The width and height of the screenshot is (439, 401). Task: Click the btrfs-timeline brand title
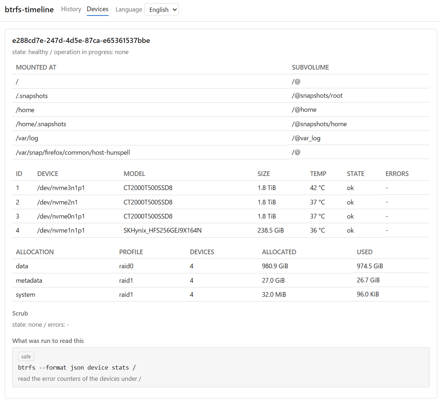pyautogui.click(x=29, y=10)
